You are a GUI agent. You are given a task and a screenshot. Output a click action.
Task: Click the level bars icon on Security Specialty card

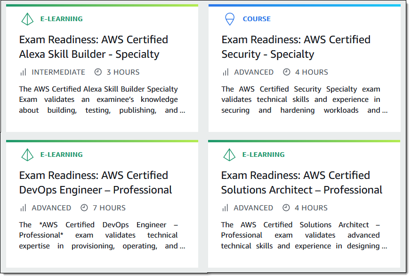click(226, 72)
